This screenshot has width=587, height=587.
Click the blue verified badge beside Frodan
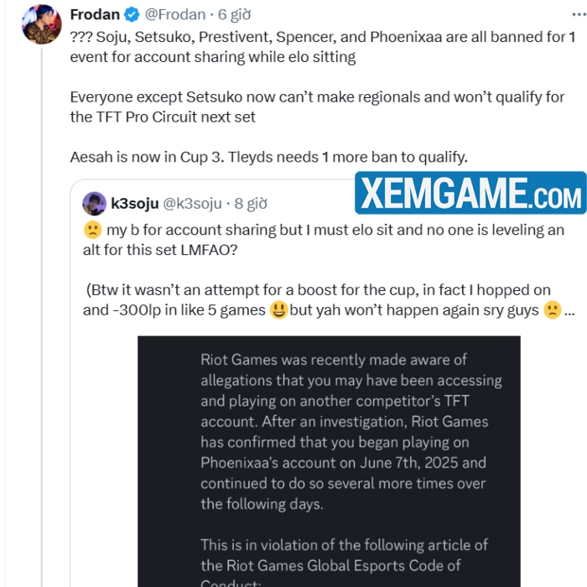[x=132, y=14]
